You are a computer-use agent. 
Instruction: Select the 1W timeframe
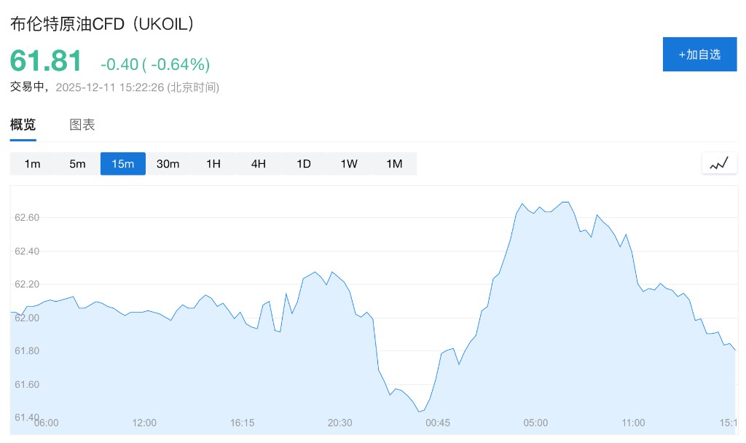pos(348,164)
